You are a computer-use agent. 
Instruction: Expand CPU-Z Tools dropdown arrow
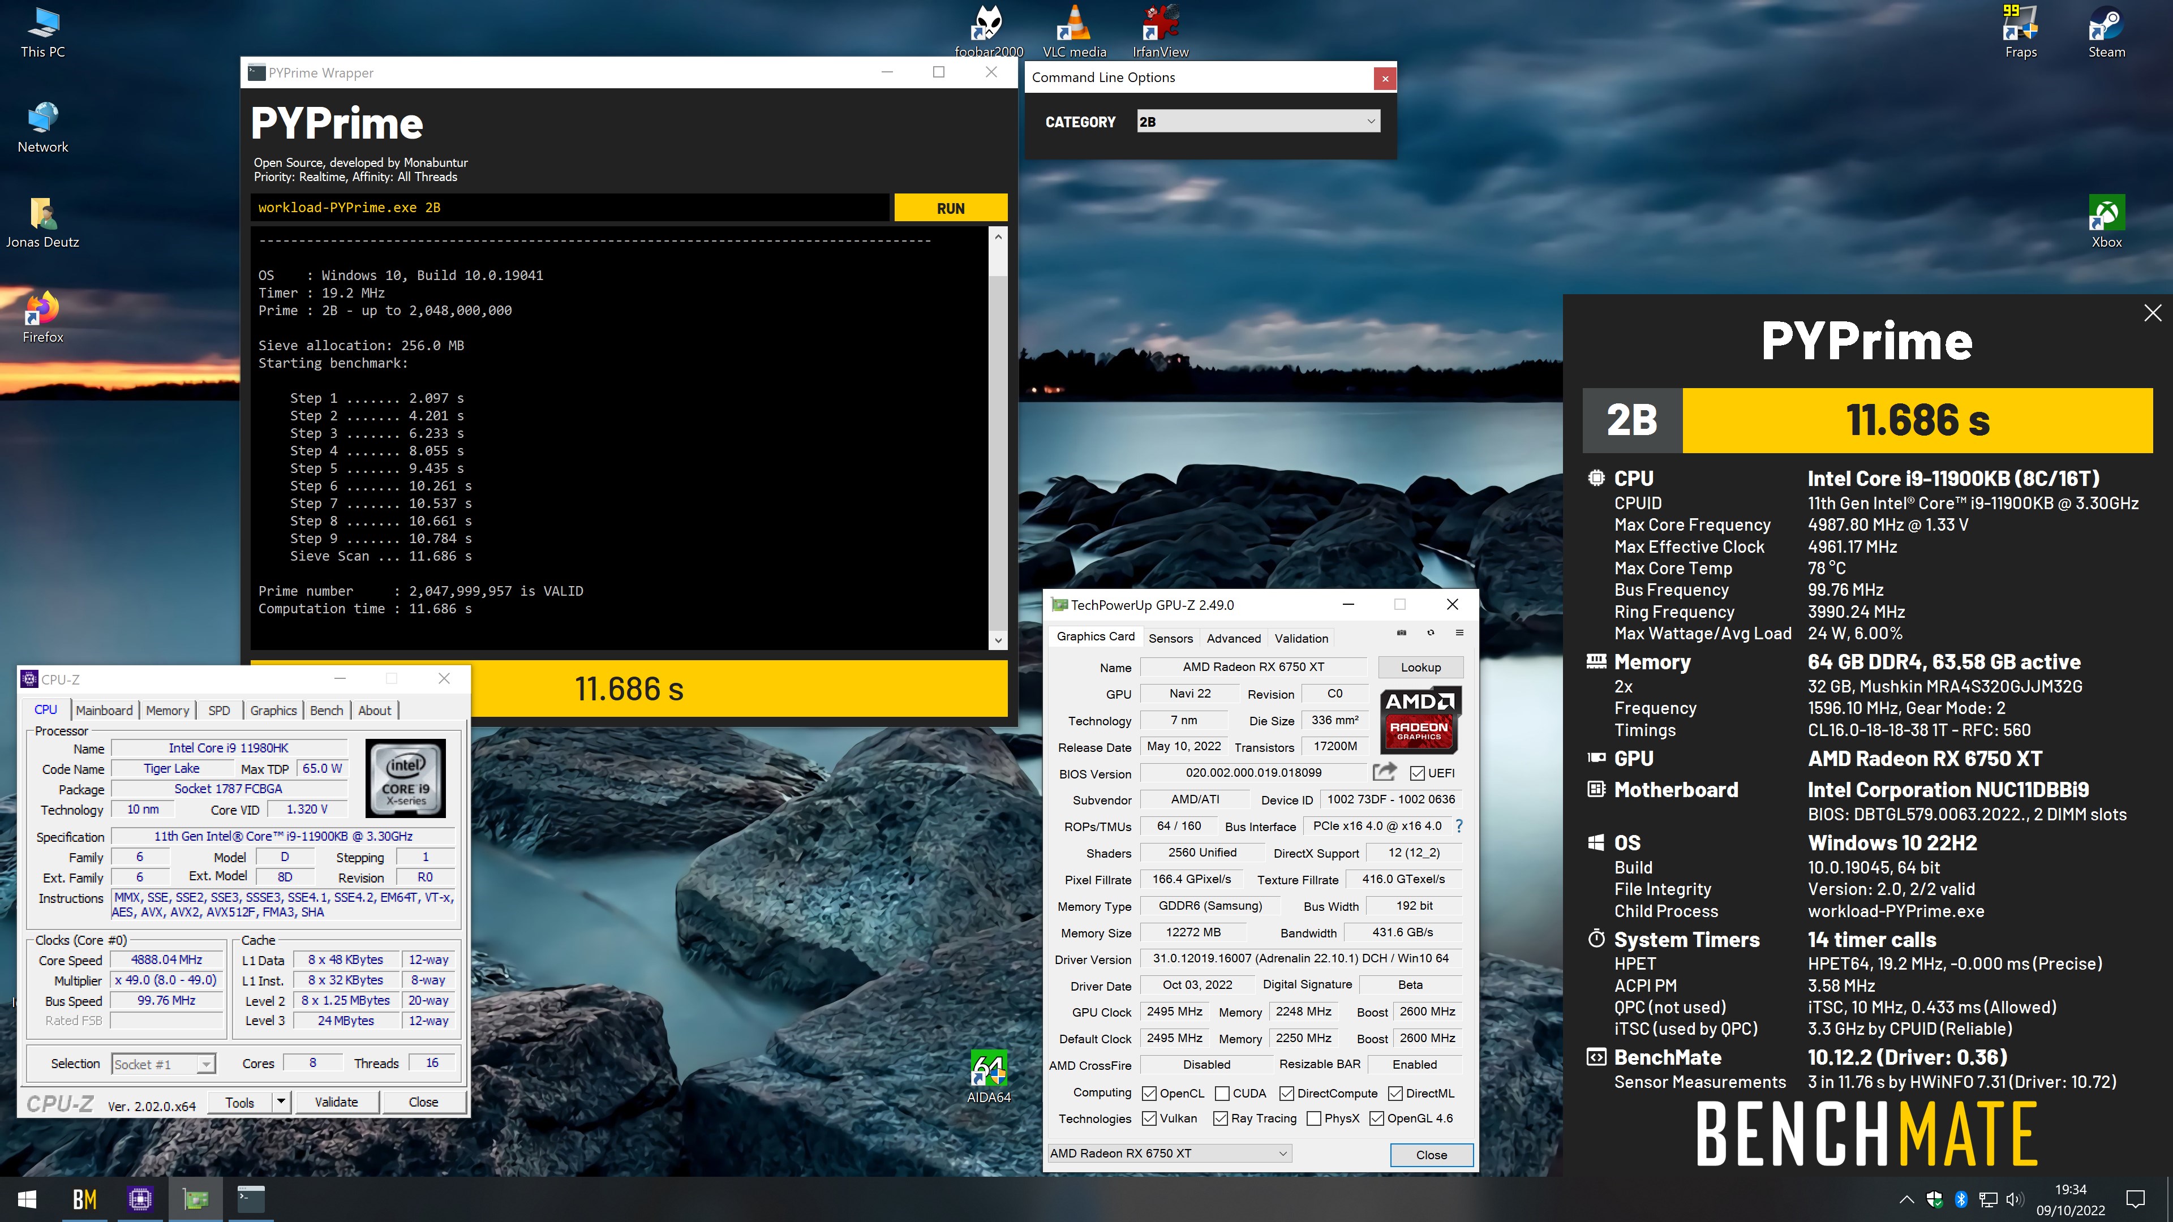tap(281, 1102)
